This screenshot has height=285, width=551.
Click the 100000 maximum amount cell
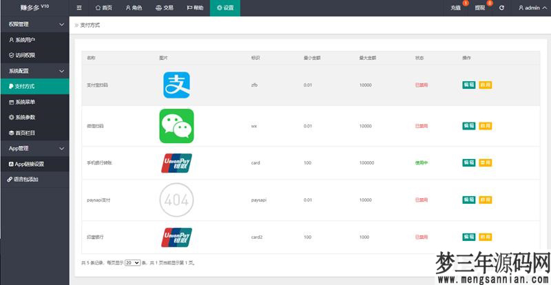(x=366, y=163)
